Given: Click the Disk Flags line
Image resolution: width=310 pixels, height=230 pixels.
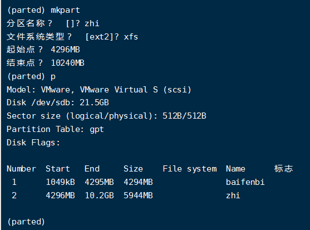Looking at the screenshot, I should pos(33,143).
